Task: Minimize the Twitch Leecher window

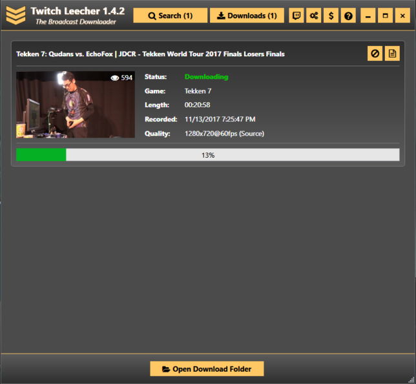Action: (x=368, y=16)
